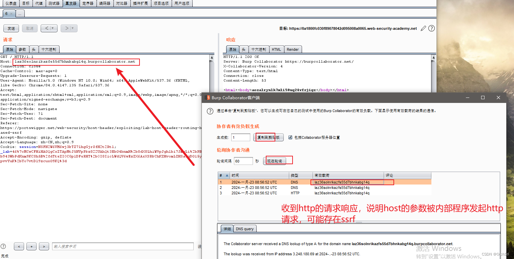
Task: Select the 详细 description tab in Collaborator
Action: (227, 229)
